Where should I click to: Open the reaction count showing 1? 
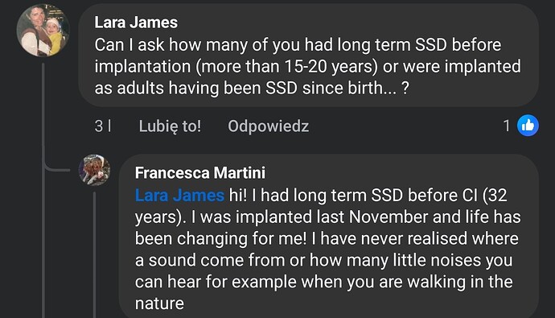(x=507, y=126)
